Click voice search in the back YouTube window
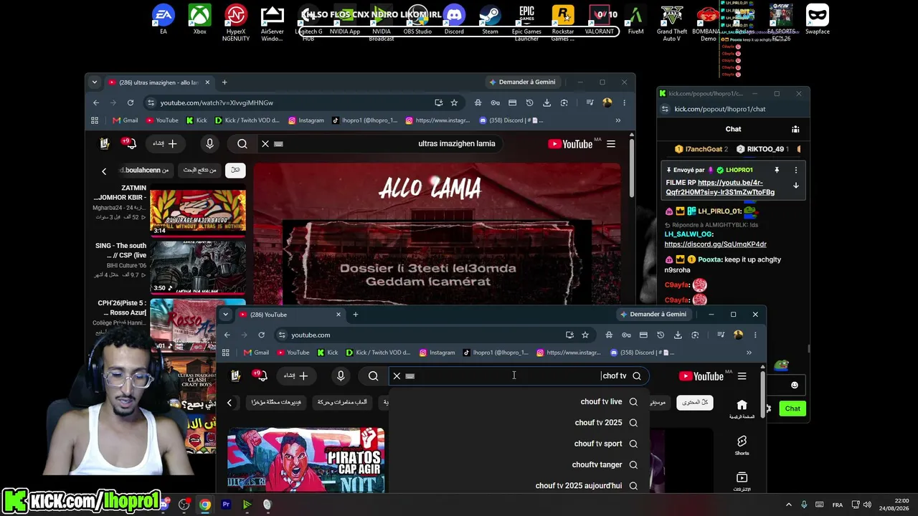 (209, 143)
